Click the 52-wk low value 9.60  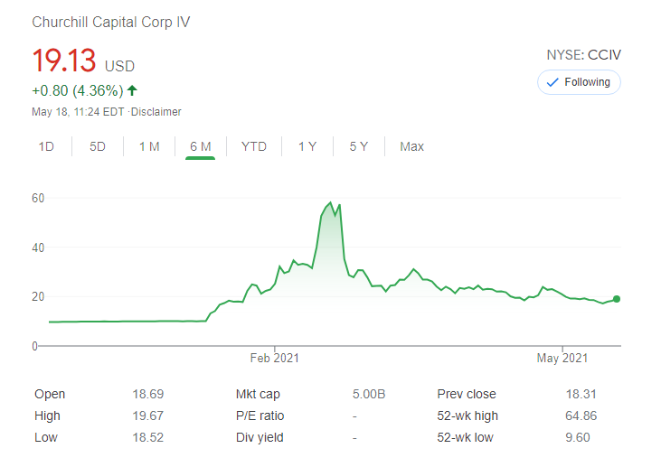click(578, 437)
